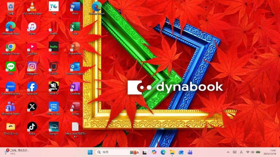Show hidden system tray icons
The height and width of the screenshot is (157, 280).
[x=228, y=152]
